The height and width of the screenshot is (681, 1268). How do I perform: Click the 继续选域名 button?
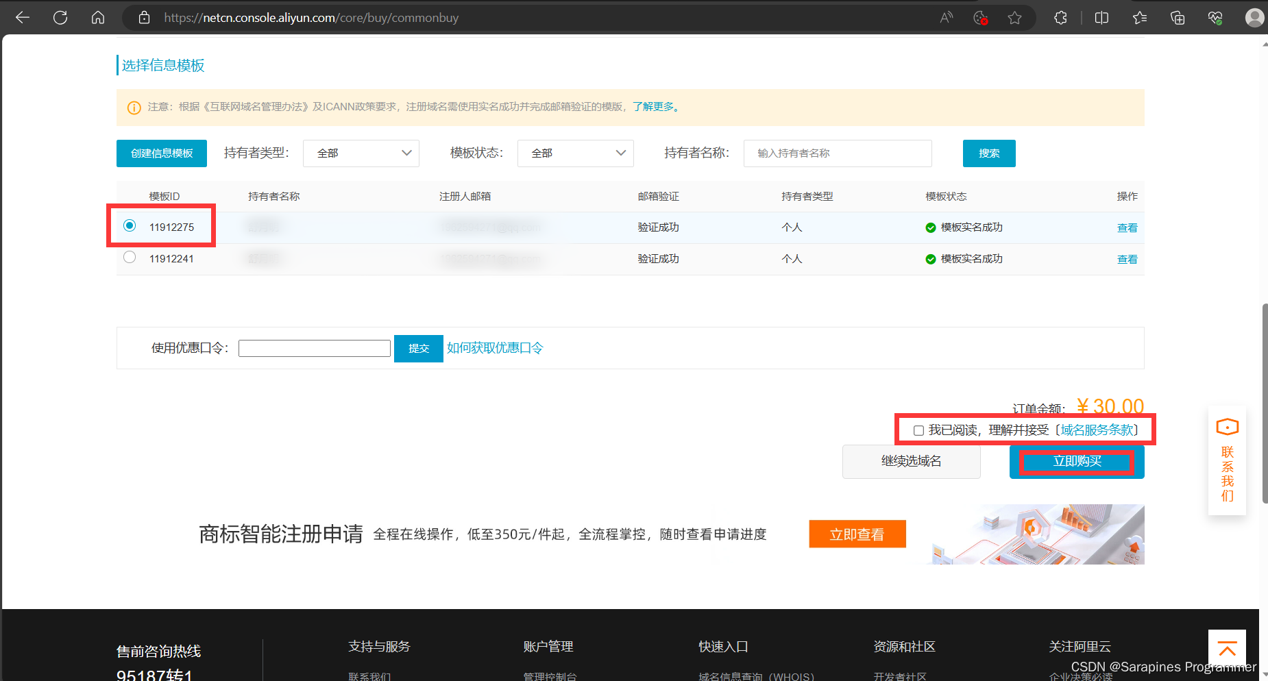[911, 462]
